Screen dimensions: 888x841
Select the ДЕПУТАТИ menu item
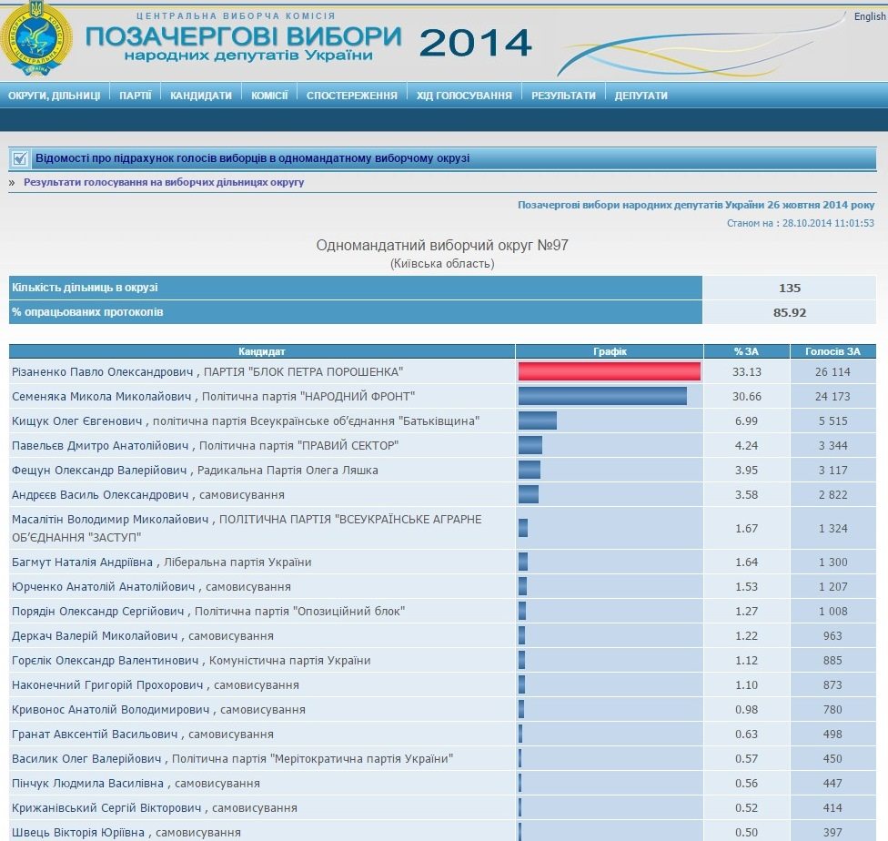(641, 96)
